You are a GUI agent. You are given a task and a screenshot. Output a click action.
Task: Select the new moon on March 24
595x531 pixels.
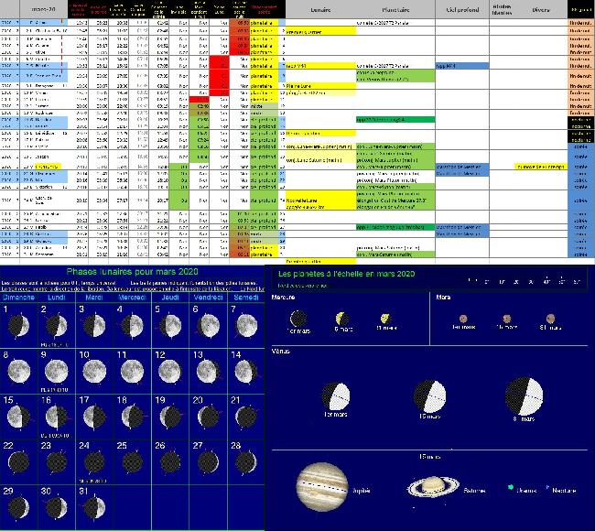pos(94,462)
